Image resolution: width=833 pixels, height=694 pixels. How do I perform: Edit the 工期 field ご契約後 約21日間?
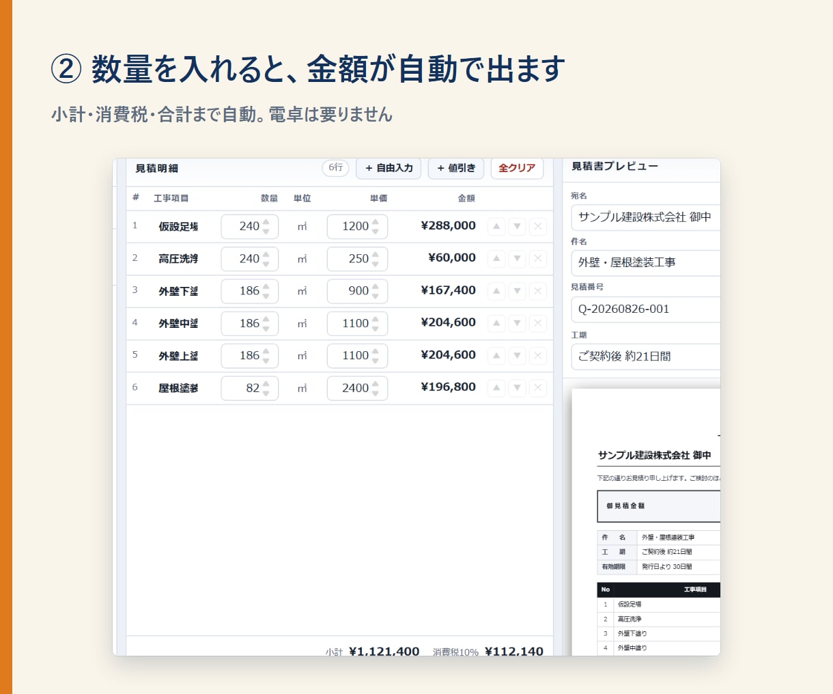(645, 357)
